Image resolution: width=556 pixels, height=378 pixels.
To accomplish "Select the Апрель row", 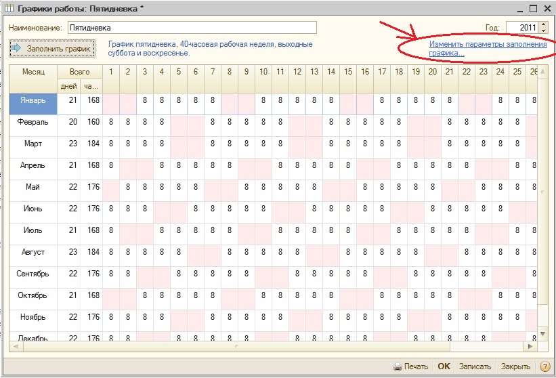I will click(33, 169).
